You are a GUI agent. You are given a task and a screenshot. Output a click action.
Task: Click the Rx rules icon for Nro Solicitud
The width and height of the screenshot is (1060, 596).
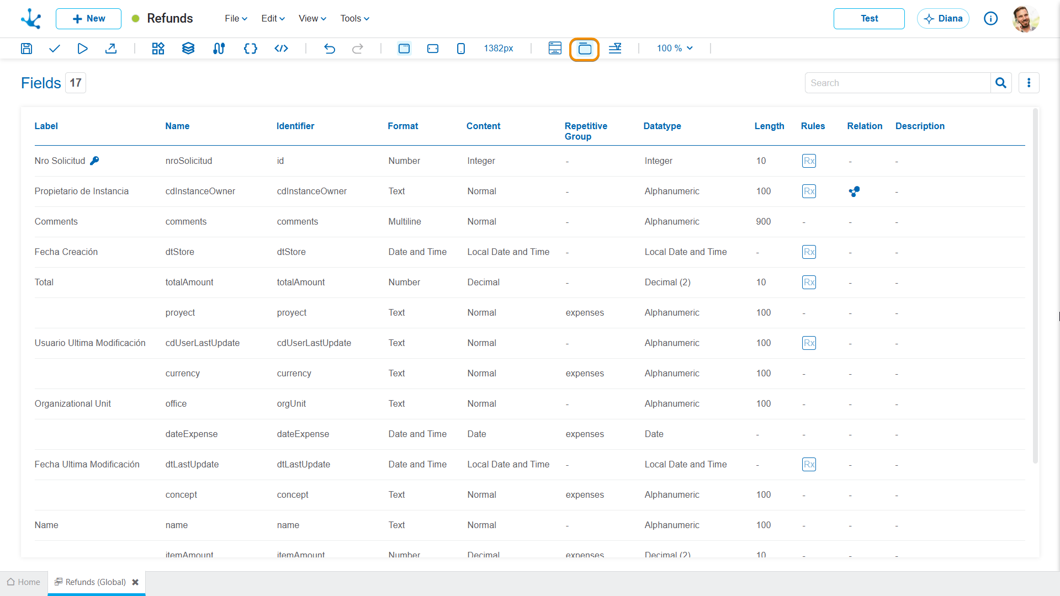809,161
